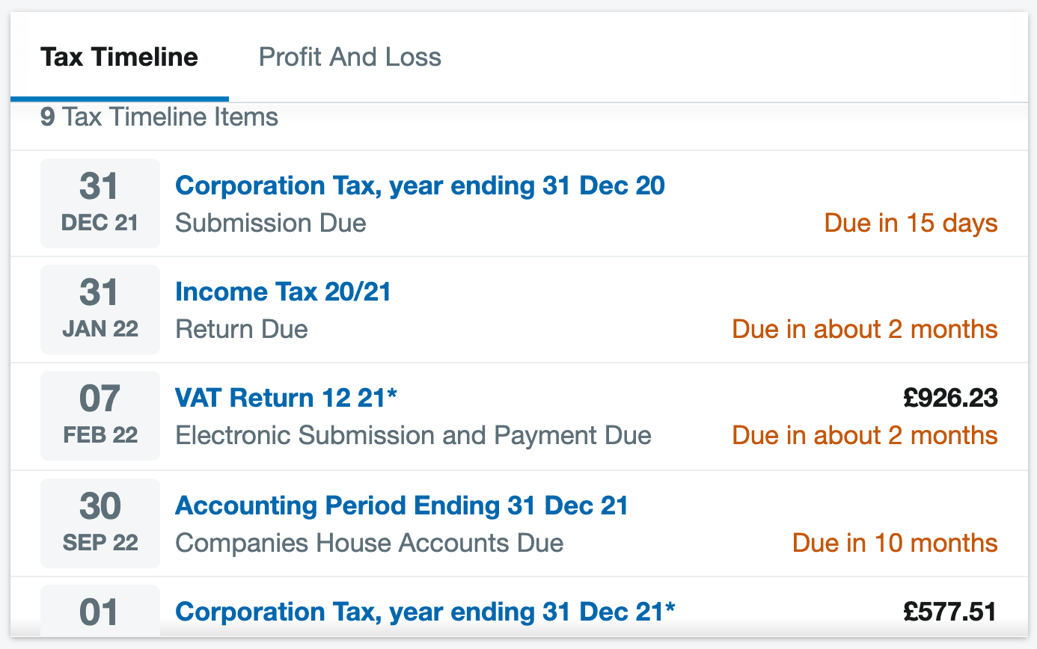Open Accounting Period Ending 31 Dec 21
The image size is (1037, 649).
pyautogui.click(x=401, y=505)
